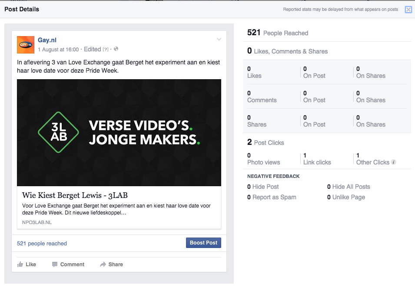The image size is (415, 288).
Task: Click the Hide All Posts feedback count
Action: (349, 187)
